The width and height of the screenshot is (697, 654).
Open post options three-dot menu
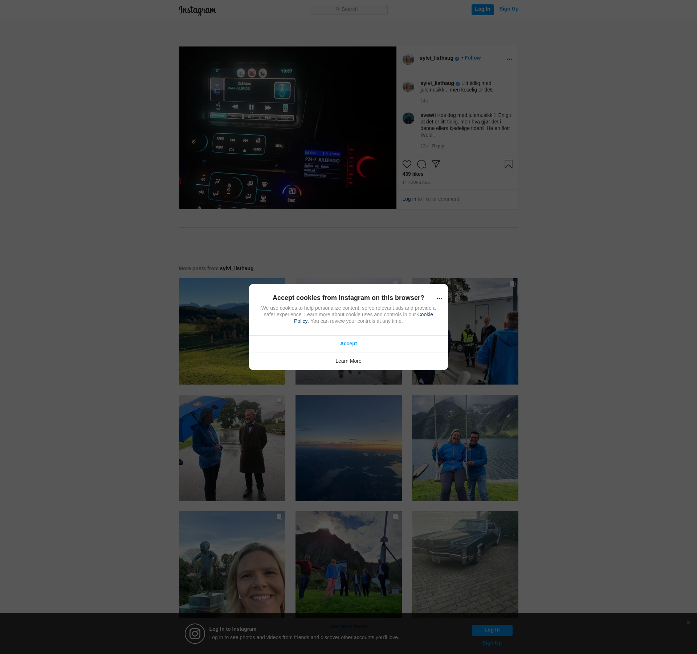click(x=509, y=59)
